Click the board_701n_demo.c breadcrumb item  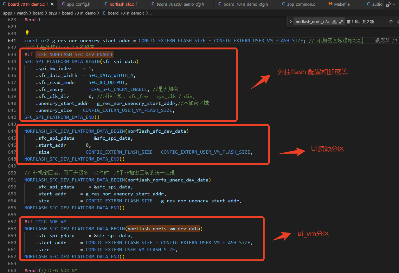125,13
